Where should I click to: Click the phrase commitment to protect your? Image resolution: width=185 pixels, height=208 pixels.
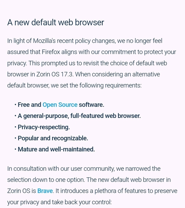pyautogui.click(x=139, y=52)
